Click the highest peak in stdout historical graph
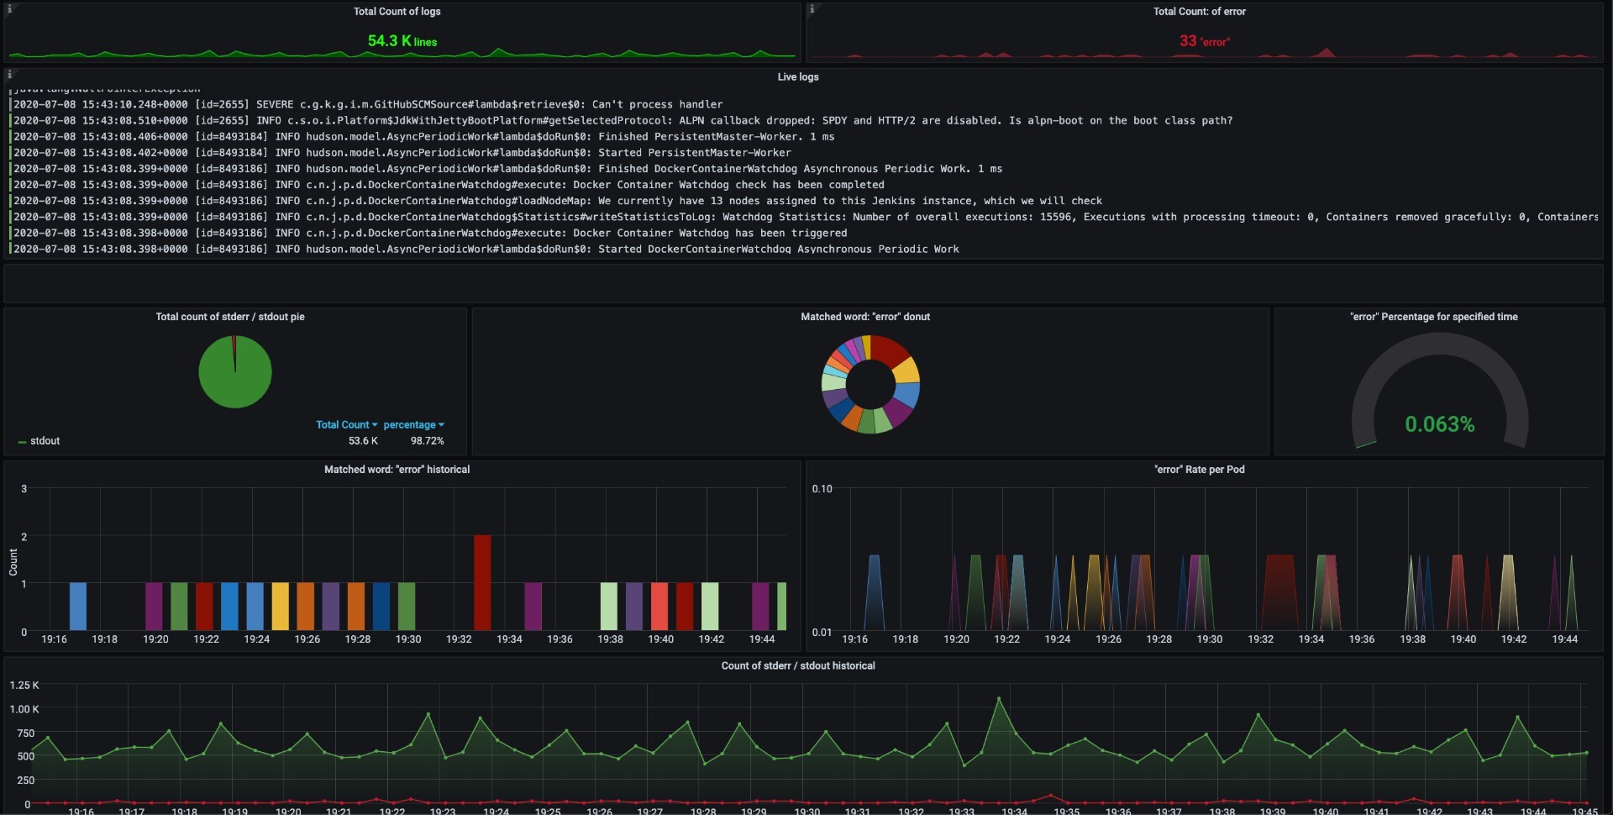The height and width of the screenshot is (815, 1613). click(999, 698)
